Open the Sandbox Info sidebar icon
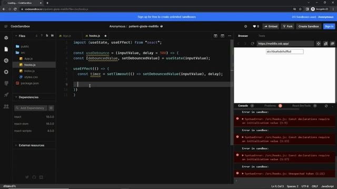The width and height of the screenshot is (337, 189). 6,38
